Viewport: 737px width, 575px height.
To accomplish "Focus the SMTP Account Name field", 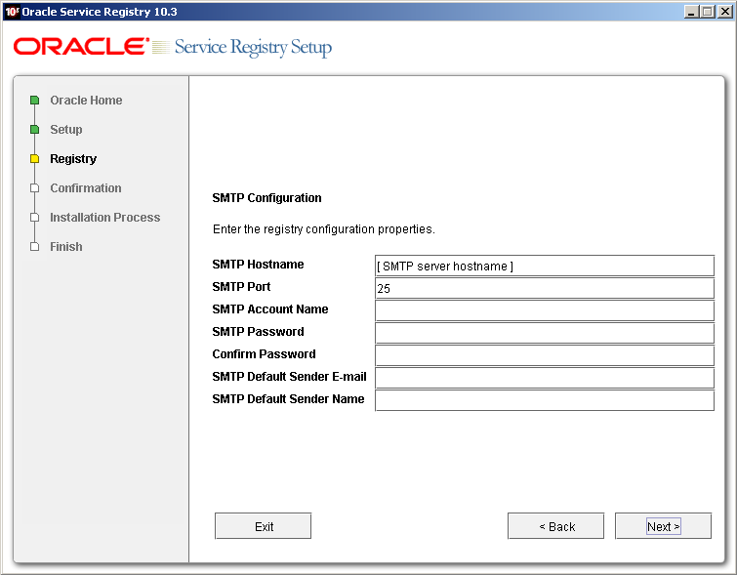I will 545,310.
